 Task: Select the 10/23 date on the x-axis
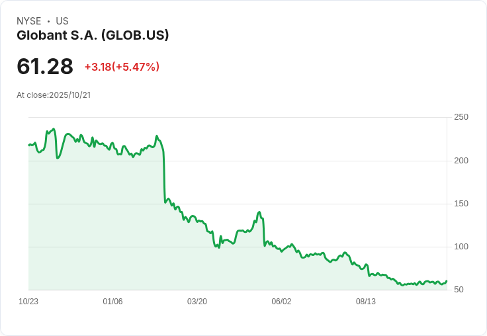coord(28,302)
